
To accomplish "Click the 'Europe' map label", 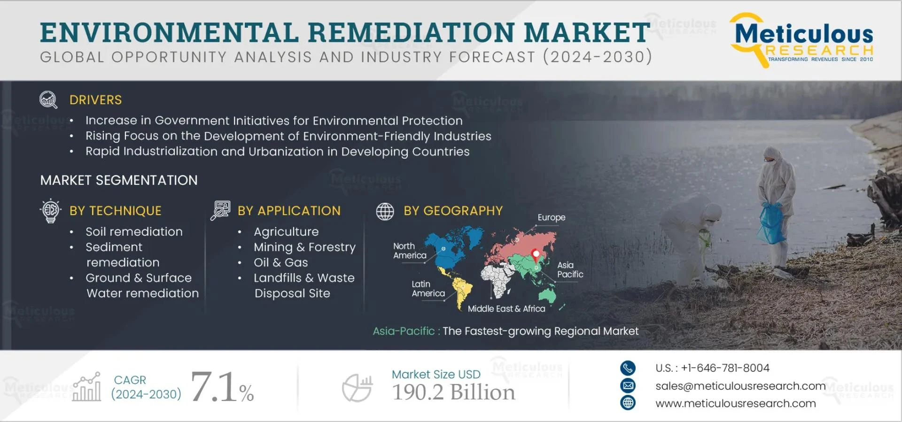I will (552, 217).
